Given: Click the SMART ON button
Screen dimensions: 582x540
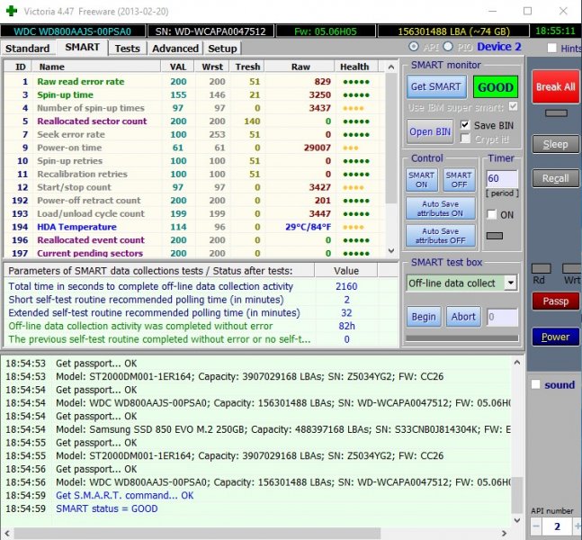Looking at the screenshot, I should [x=422, y=180].
